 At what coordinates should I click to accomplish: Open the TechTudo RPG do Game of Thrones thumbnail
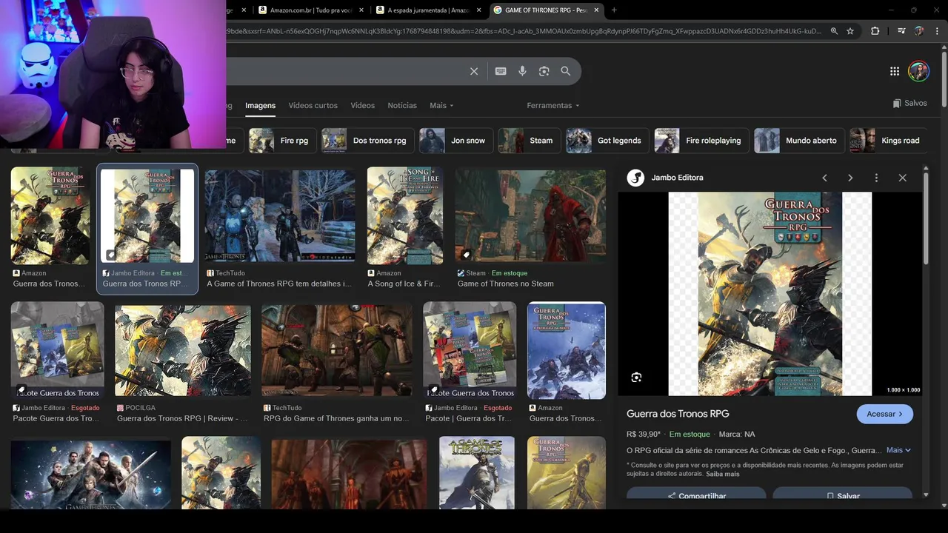pyautogui.click(x=337, y=351)
